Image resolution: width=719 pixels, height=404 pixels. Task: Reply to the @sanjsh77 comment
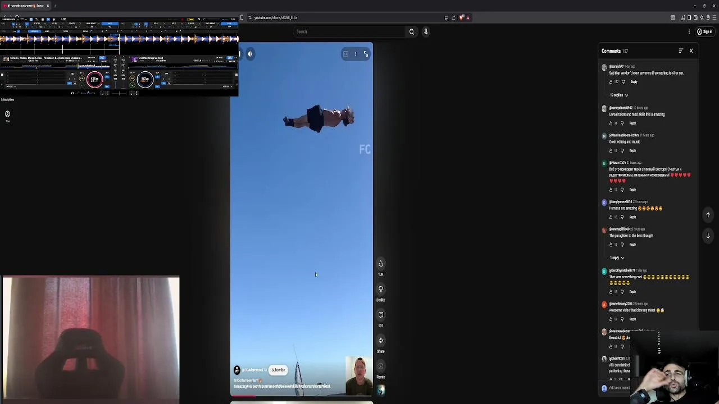634,82
